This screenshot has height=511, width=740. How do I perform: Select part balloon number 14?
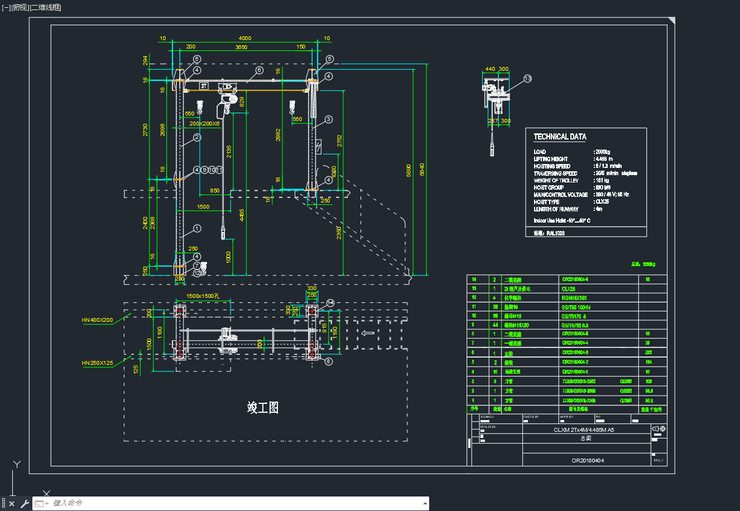click(x=330, y=302)
